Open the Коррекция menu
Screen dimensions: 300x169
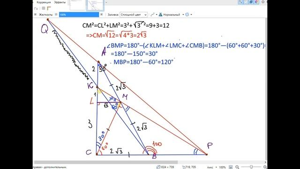44,2
